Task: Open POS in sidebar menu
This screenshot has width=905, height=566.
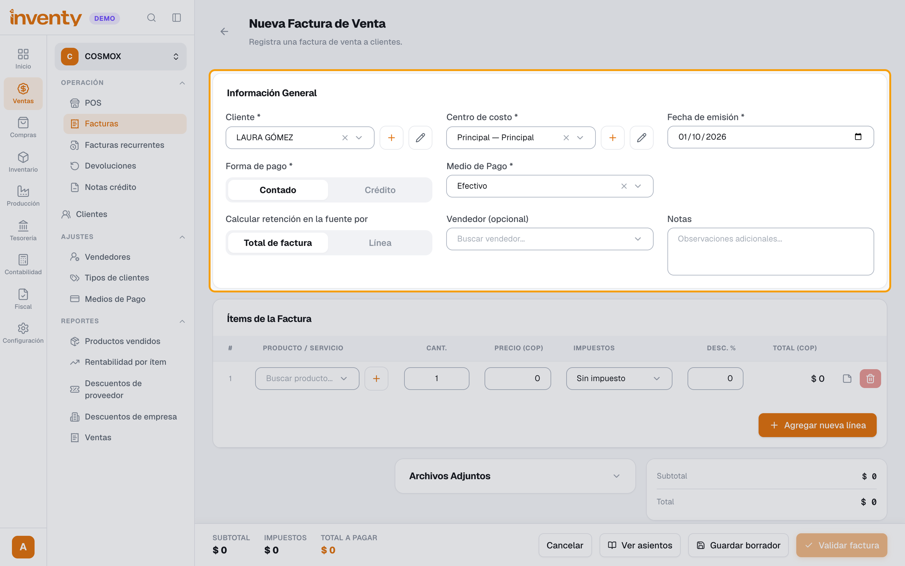Action: 125,103
